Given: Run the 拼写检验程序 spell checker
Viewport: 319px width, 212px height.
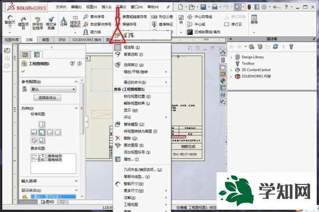Looking at the screenshot, I should pyautogui.click(x=37, y=23).
